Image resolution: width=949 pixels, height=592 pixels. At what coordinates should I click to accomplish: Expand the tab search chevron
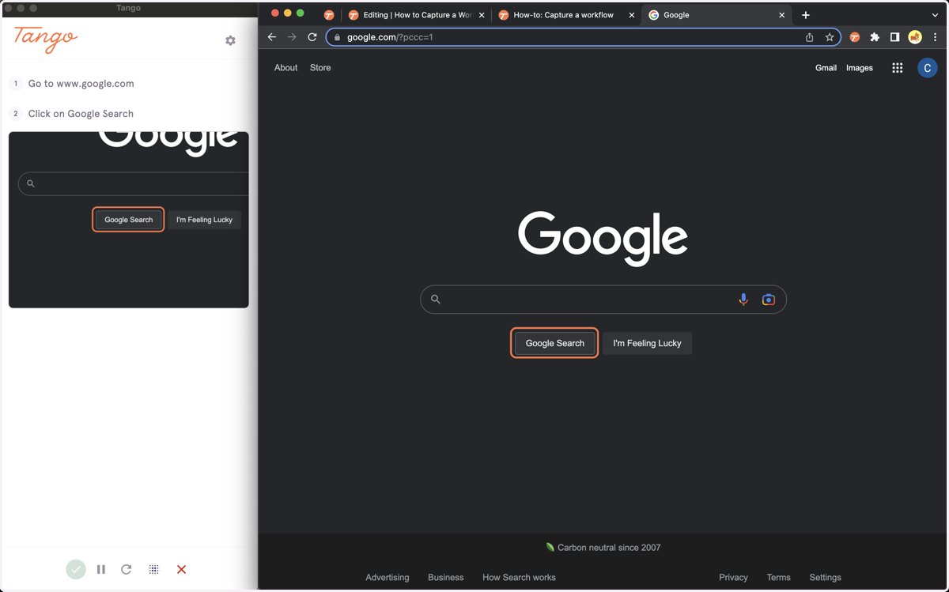pyautogui.click(x=935, y=15)
